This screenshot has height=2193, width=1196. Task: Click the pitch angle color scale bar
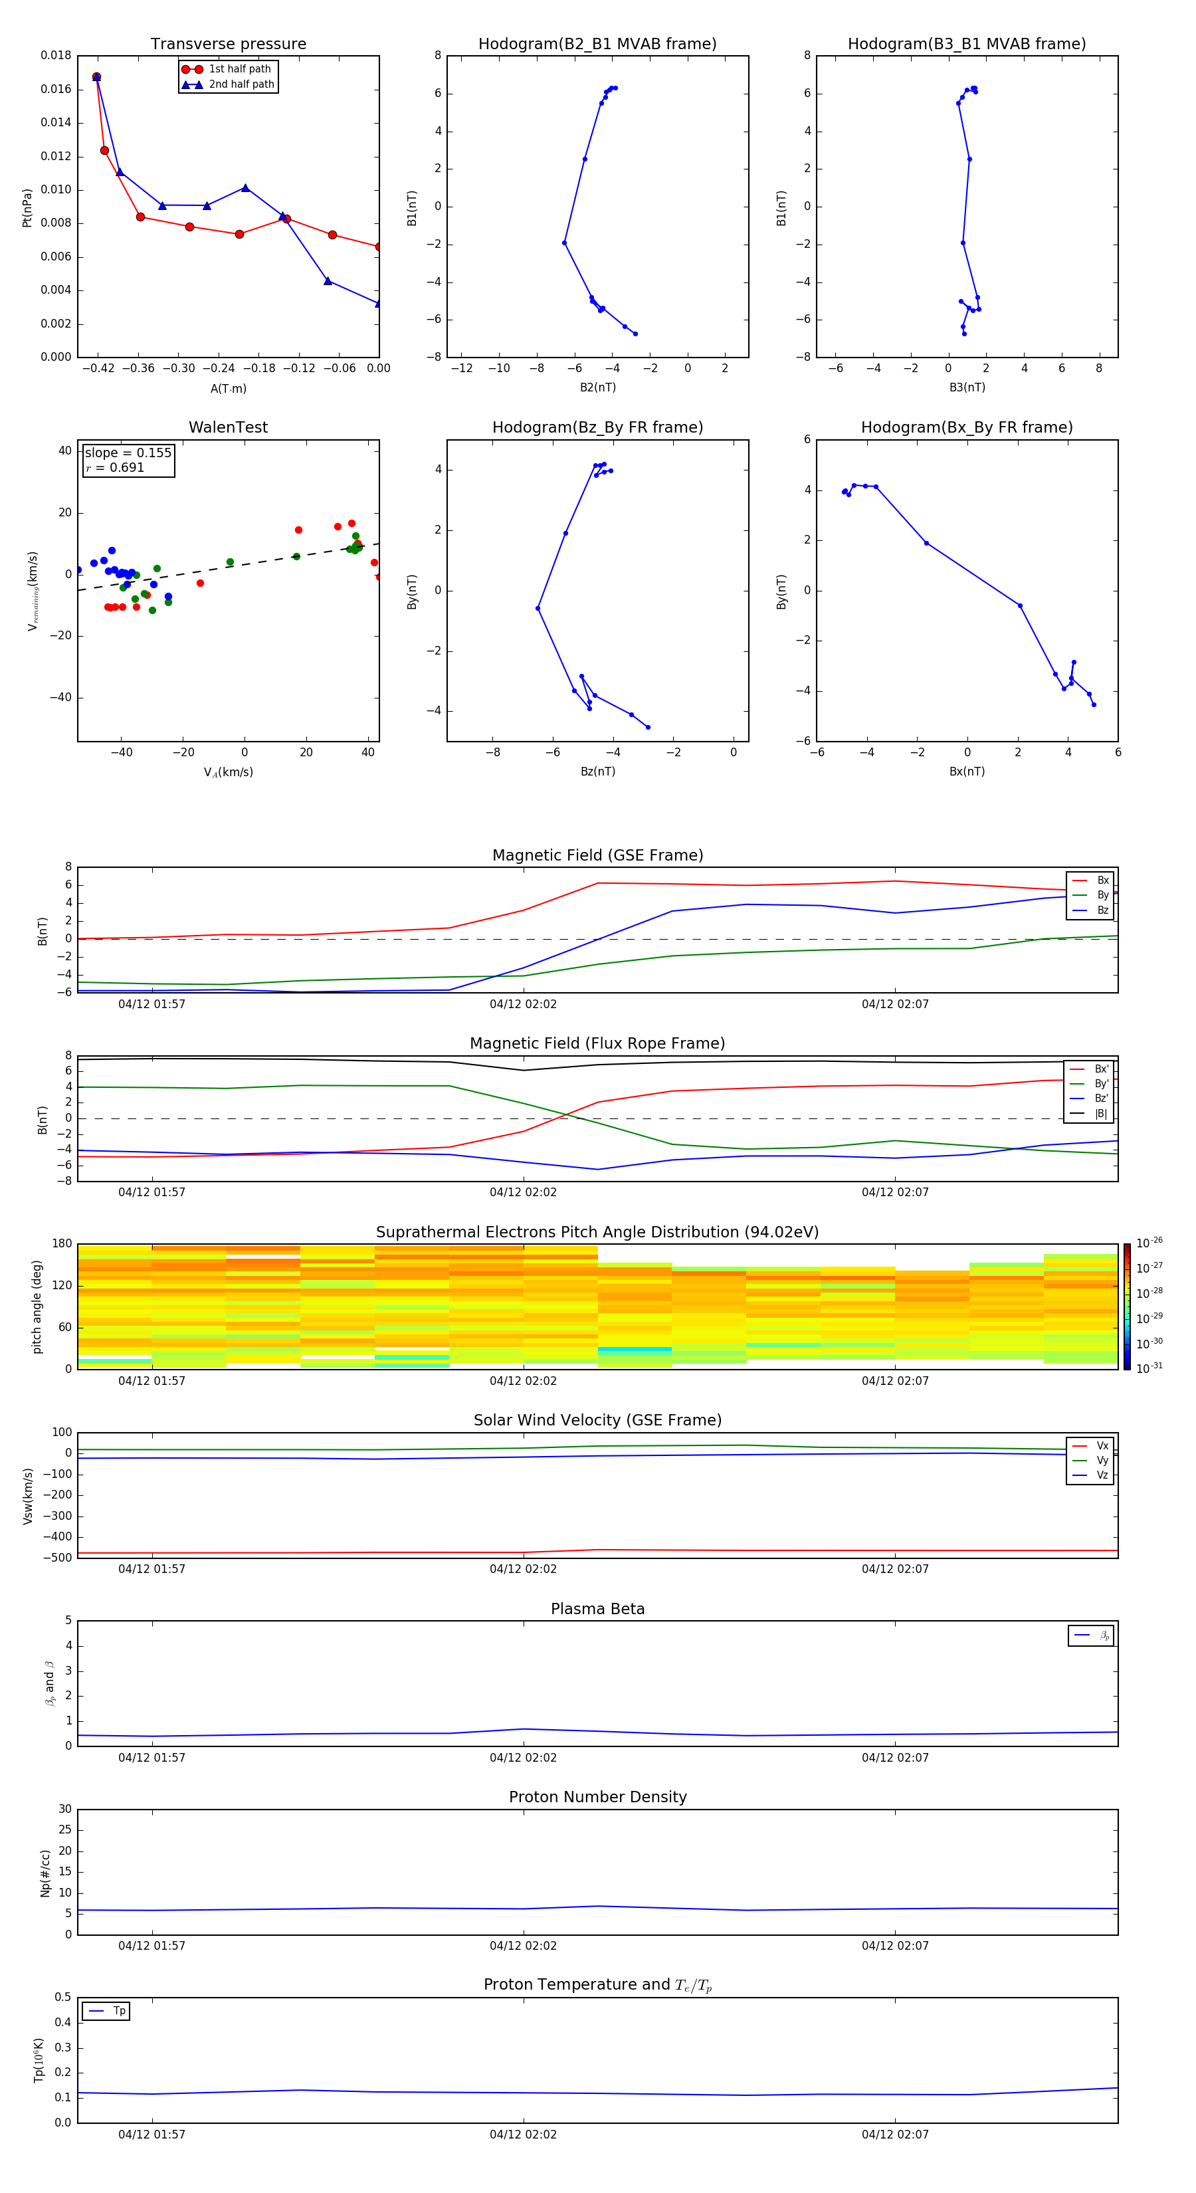pos(1126,1306)
